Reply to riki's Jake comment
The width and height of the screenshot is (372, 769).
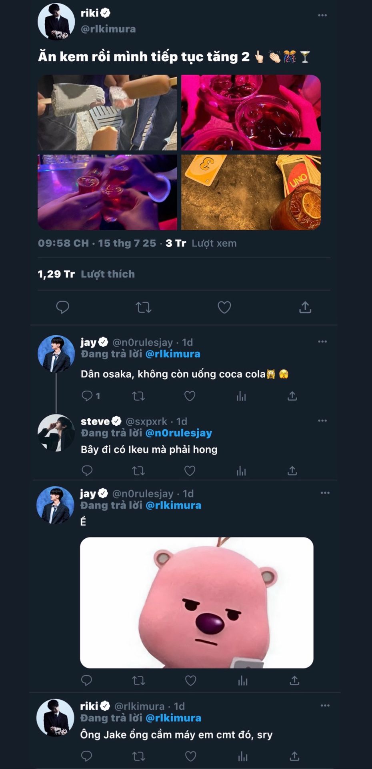click(x=87, y=756)
